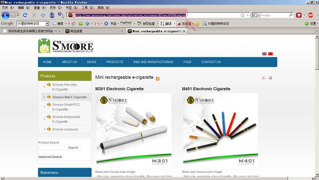Open PRODUCTS in the site navigation bar
The width and height of the screenshot is (319, 180).
coord(114,62)
